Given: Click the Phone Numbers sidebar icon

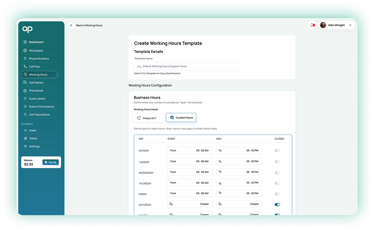Looking at the screenshot, I should coord(25,59).
